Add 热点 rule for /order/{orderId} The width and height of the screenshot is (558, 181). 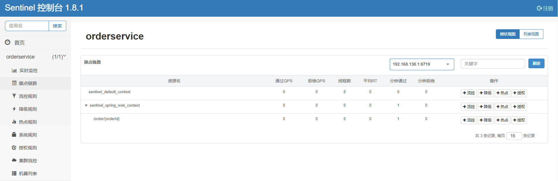(x=502, y=120)
